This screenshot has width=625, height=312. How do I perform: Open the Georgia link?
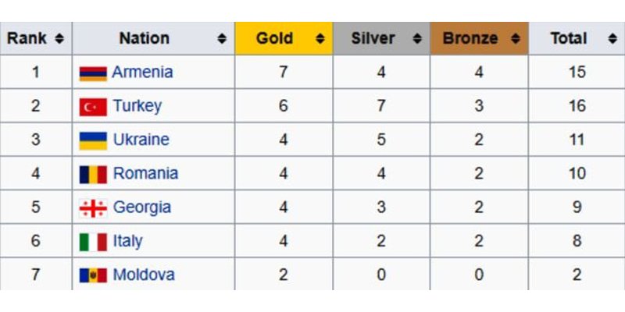click(x=142, y=207)
